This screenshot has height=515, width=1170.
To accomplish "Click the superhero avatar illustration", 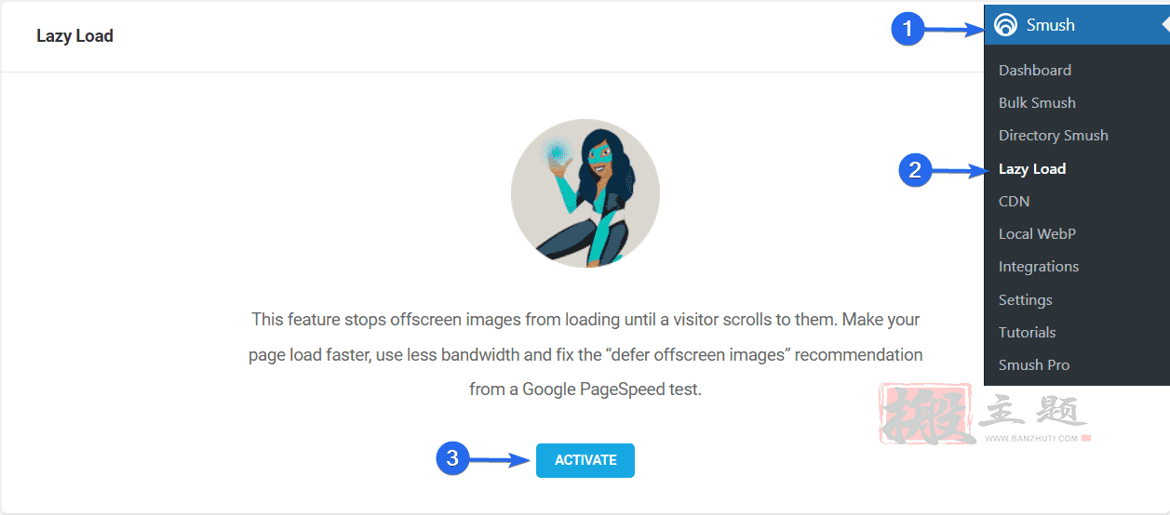I will click(585, 193).
